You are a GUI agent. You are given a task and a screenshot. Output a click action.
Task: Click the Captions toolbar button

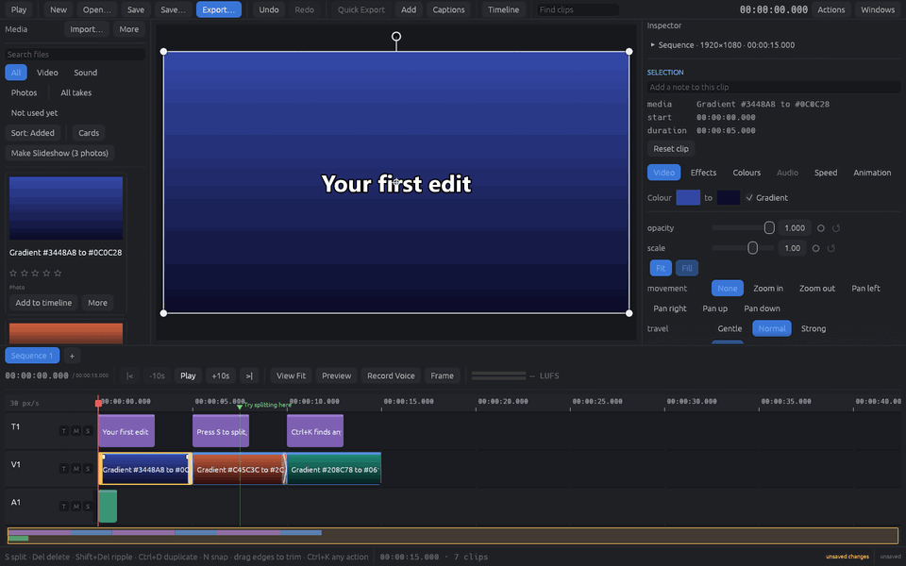tap(448, 9)
